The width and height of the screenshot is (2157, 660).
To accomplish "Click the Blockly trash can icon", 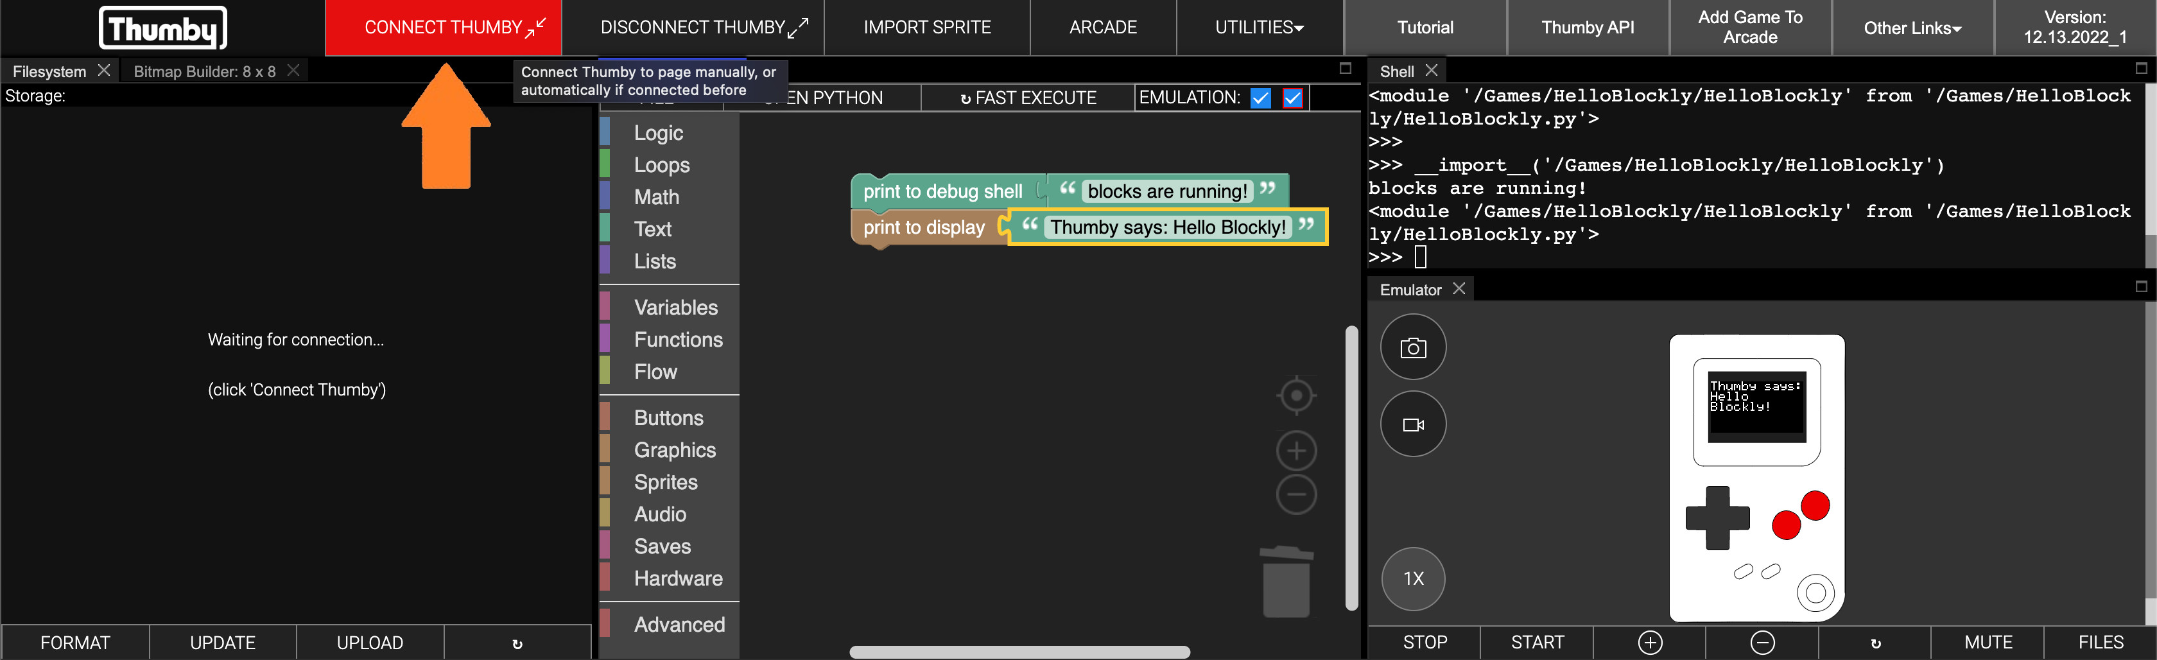I will (x=1285, y=582).
